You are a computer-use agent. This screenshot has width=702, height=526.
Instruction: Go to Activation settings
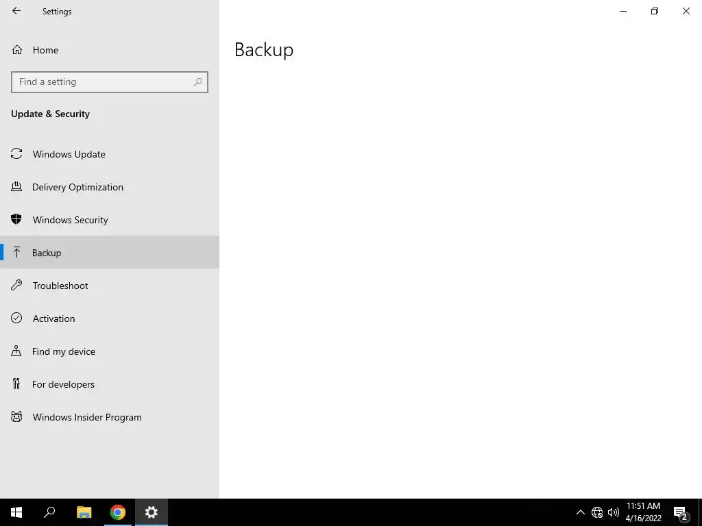click(x=110, y=318)
